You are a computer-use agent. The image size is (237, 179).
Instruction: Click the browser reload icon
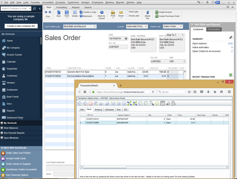[153, 92]
